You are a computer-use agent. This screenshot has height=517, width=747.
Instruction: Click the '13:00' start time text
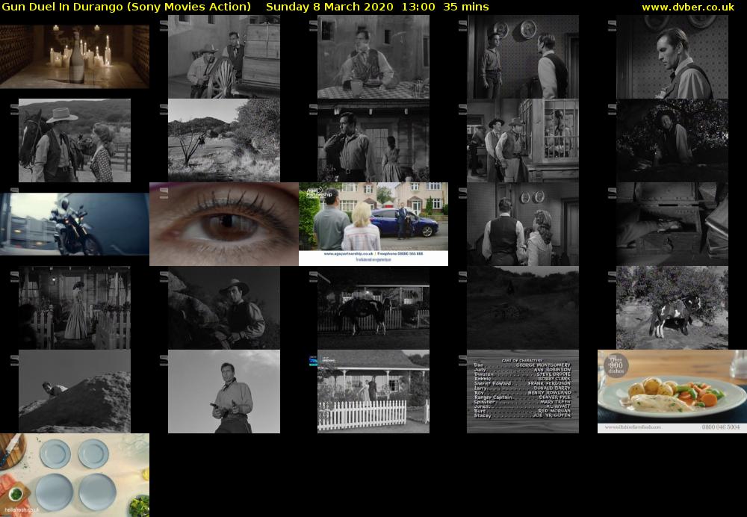(418, 7)
